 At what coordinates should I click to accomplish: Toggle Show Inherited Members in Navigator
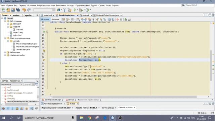(3, 109)
